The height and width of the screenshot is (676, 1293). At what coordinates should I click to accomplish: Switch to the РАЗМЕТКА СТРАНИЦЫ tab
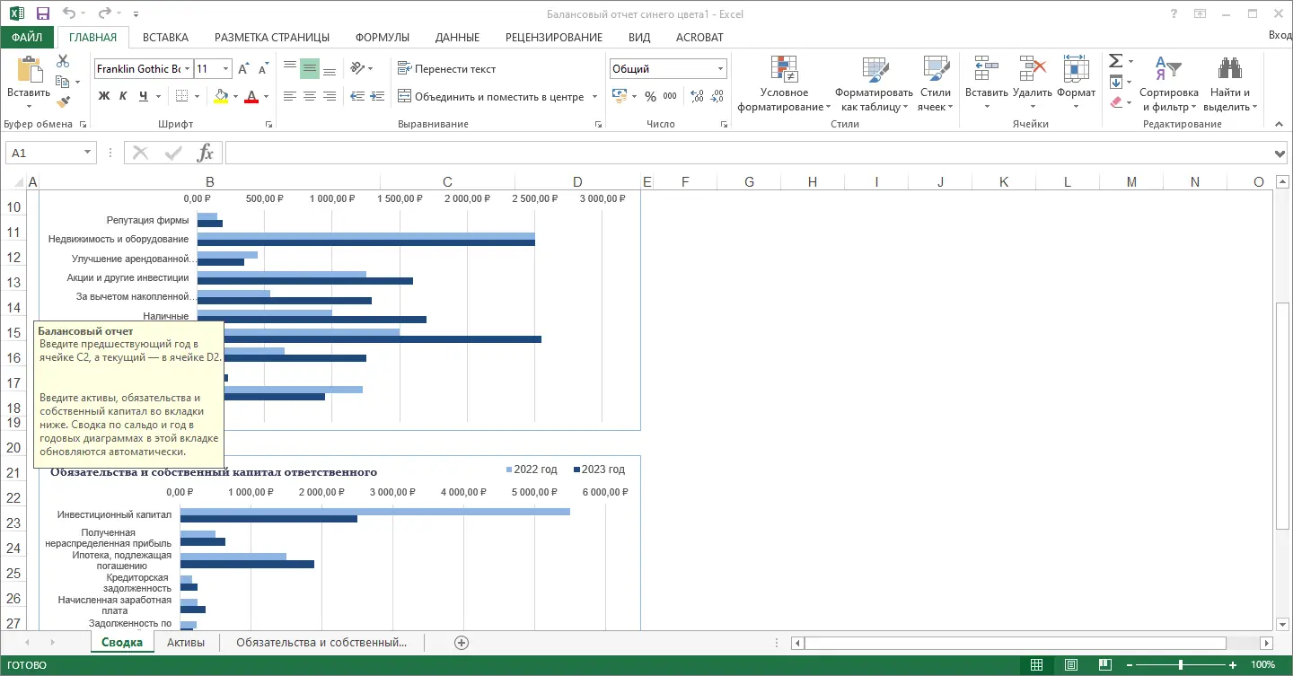272,37
